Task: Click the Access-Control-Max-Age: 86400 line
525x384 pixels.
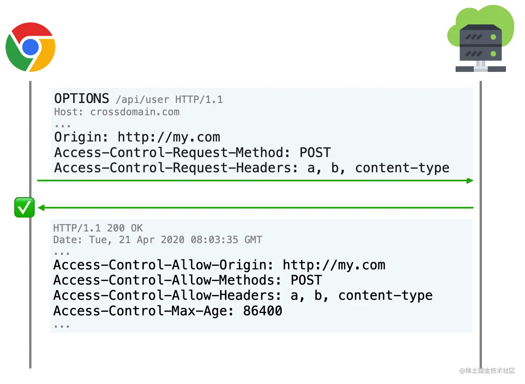Action: (168, 311)
